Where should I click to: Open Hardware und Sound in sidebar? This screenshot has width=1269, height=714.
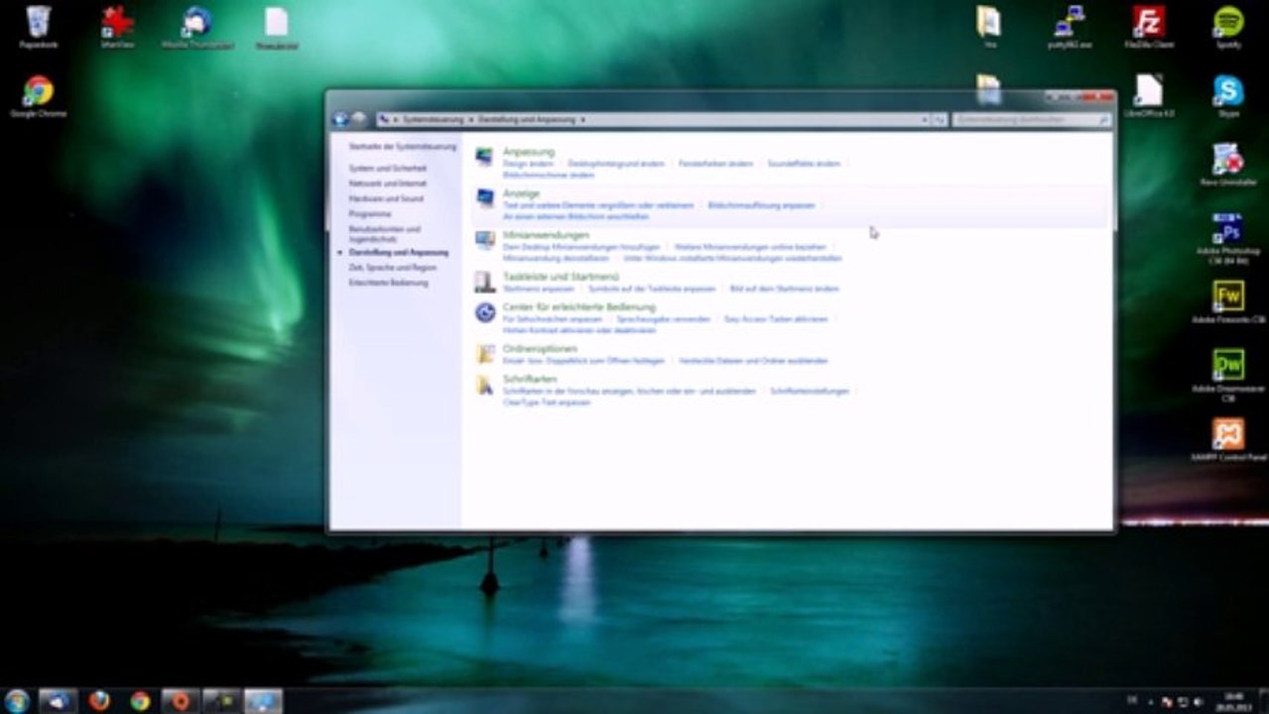coord(385,198)
